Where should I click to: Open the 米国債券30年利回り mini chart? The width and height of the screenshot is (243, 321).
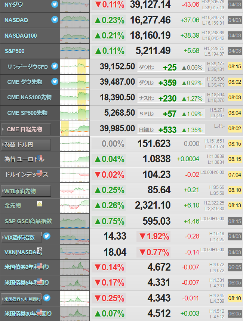coord(75,314)
